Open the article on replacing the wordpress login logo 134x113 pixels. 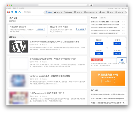54,42
